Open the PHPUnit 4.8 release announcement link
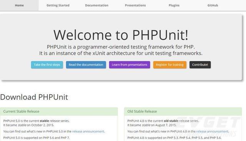Image resolution: width=246 pixels, height=141 pixels. click(212, 131)
